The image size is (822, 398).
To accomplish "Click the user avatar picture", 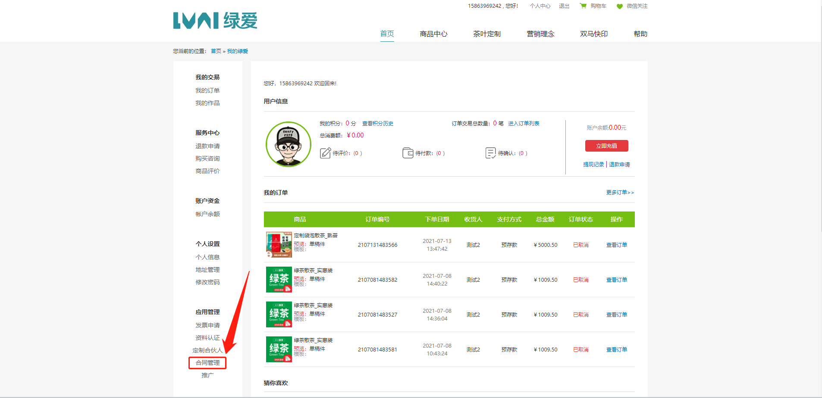I will click(x=288, y=144).
